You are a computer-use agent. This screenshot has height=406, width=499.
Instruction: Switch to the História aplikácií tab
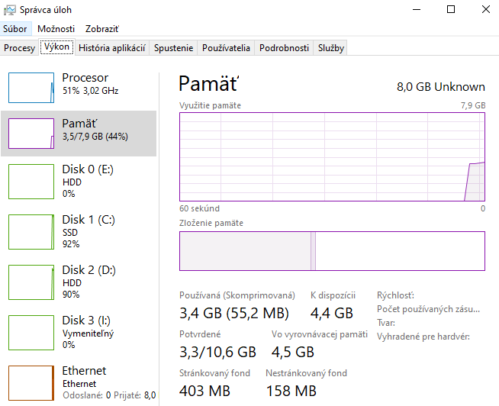coord(111,48)
